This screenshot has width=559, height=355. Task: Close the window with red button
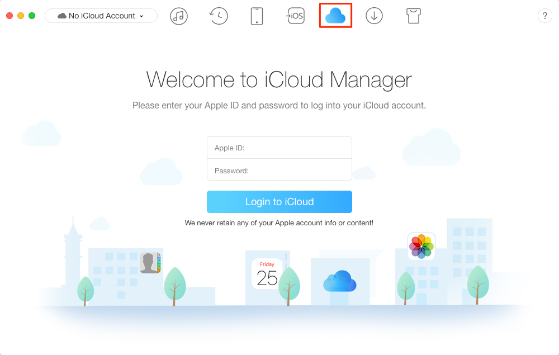[10, 16]
